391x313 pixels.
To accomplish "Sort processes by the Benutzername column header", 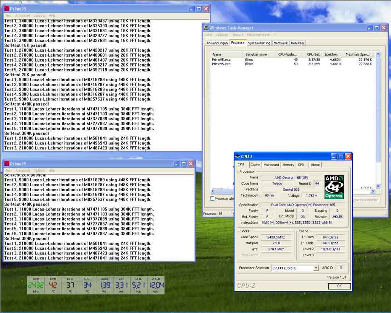I will (259, 54).
